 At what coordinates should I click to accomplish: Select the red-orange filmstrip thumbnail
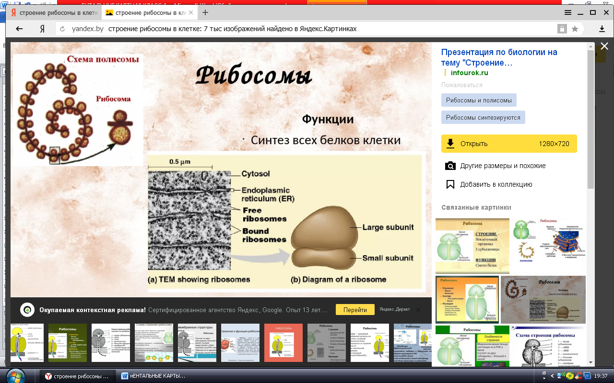[283, 342]
